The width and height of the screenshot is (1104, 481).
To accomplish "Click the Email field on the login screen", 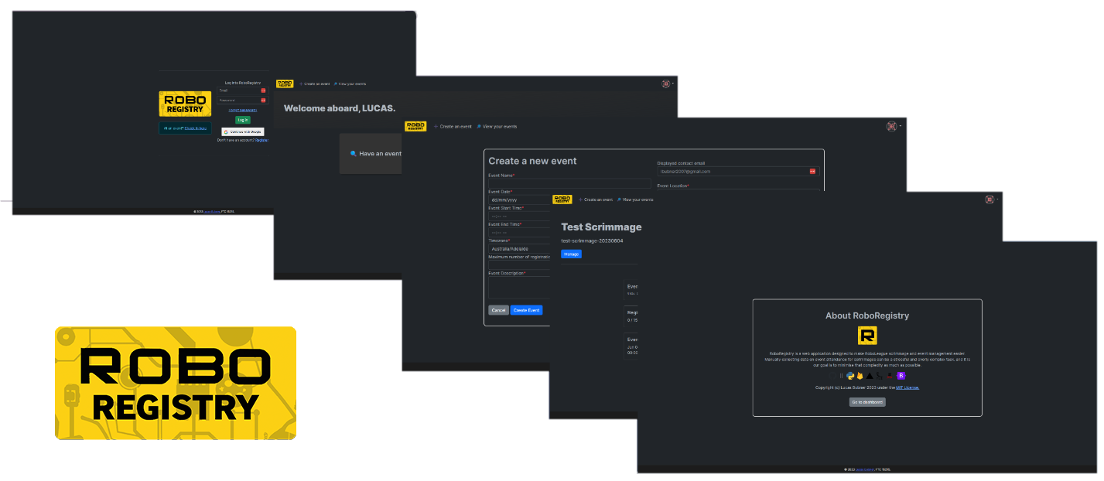I will pyautogui.click(x=242, y=90).
